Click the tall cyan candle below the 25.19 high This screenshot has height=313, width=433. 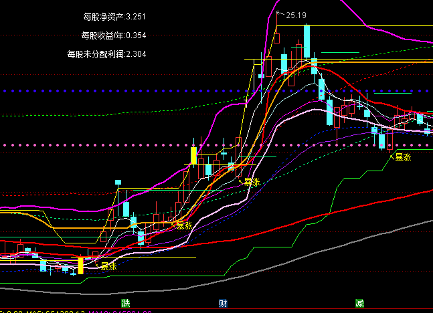click(307, 41)
